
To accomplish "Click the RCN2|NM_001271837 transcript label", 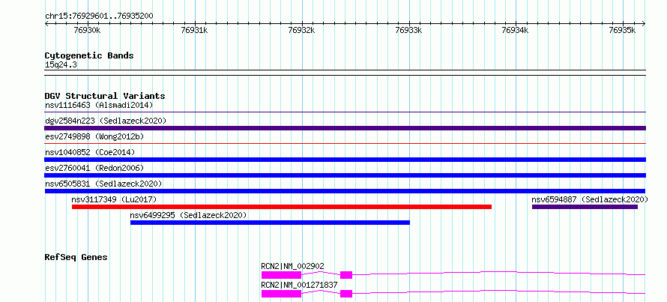I will tap(300, 285).
